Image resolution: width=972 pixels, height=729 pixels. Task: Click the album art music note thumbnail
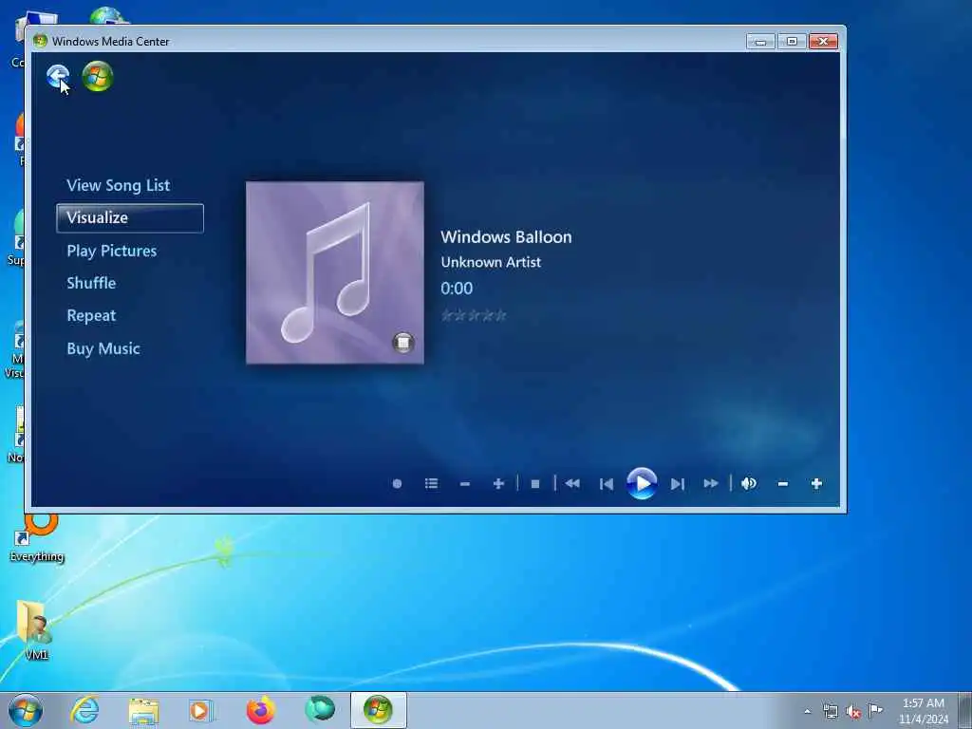[335, 272]
